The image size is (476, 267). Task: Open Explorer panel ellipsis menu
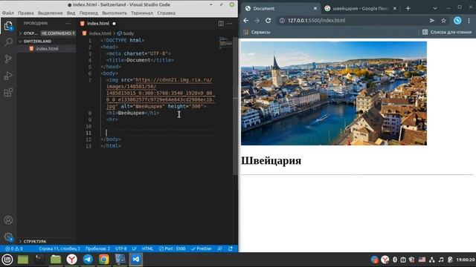(x=68, y=23)
